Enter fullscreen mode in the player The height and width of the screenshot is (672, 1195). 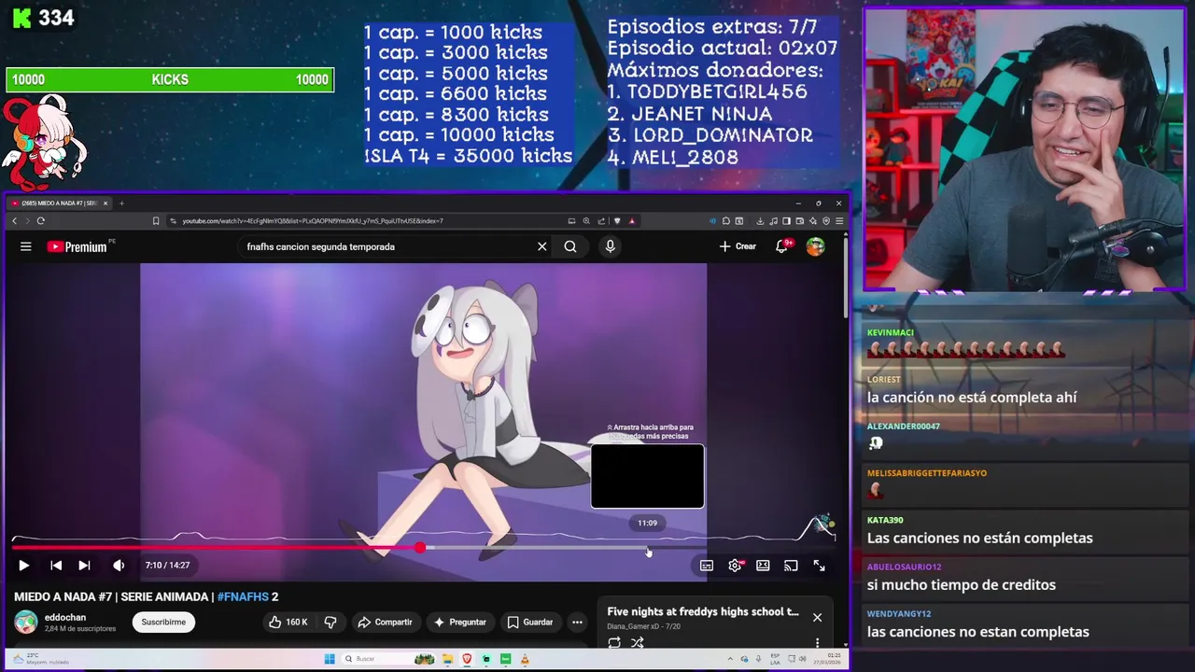click(x=819, y=565)
